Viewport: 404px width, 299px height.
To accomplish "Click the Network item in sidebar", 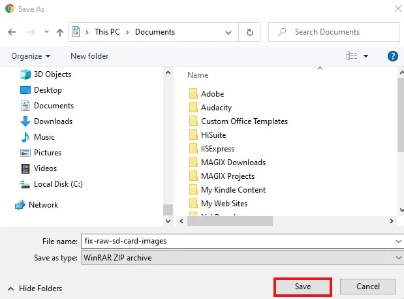I will 43,205.
